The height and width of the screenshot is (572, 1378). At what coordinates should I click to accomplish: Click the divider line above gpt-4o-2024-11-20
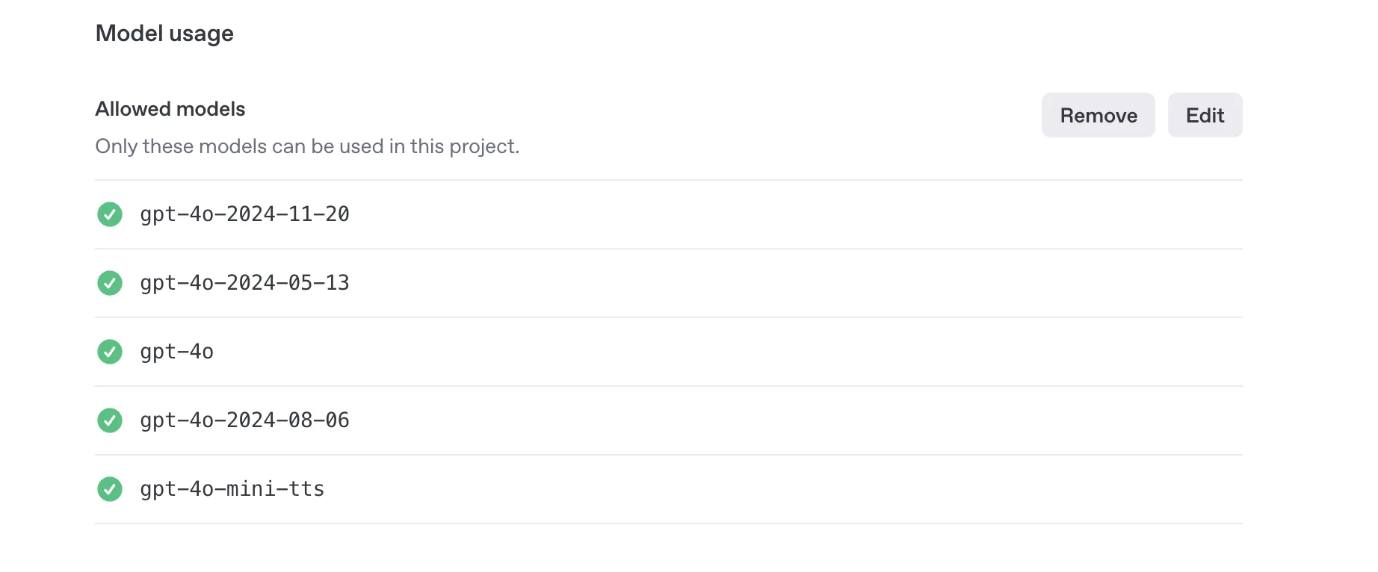[x=668, y=180]
